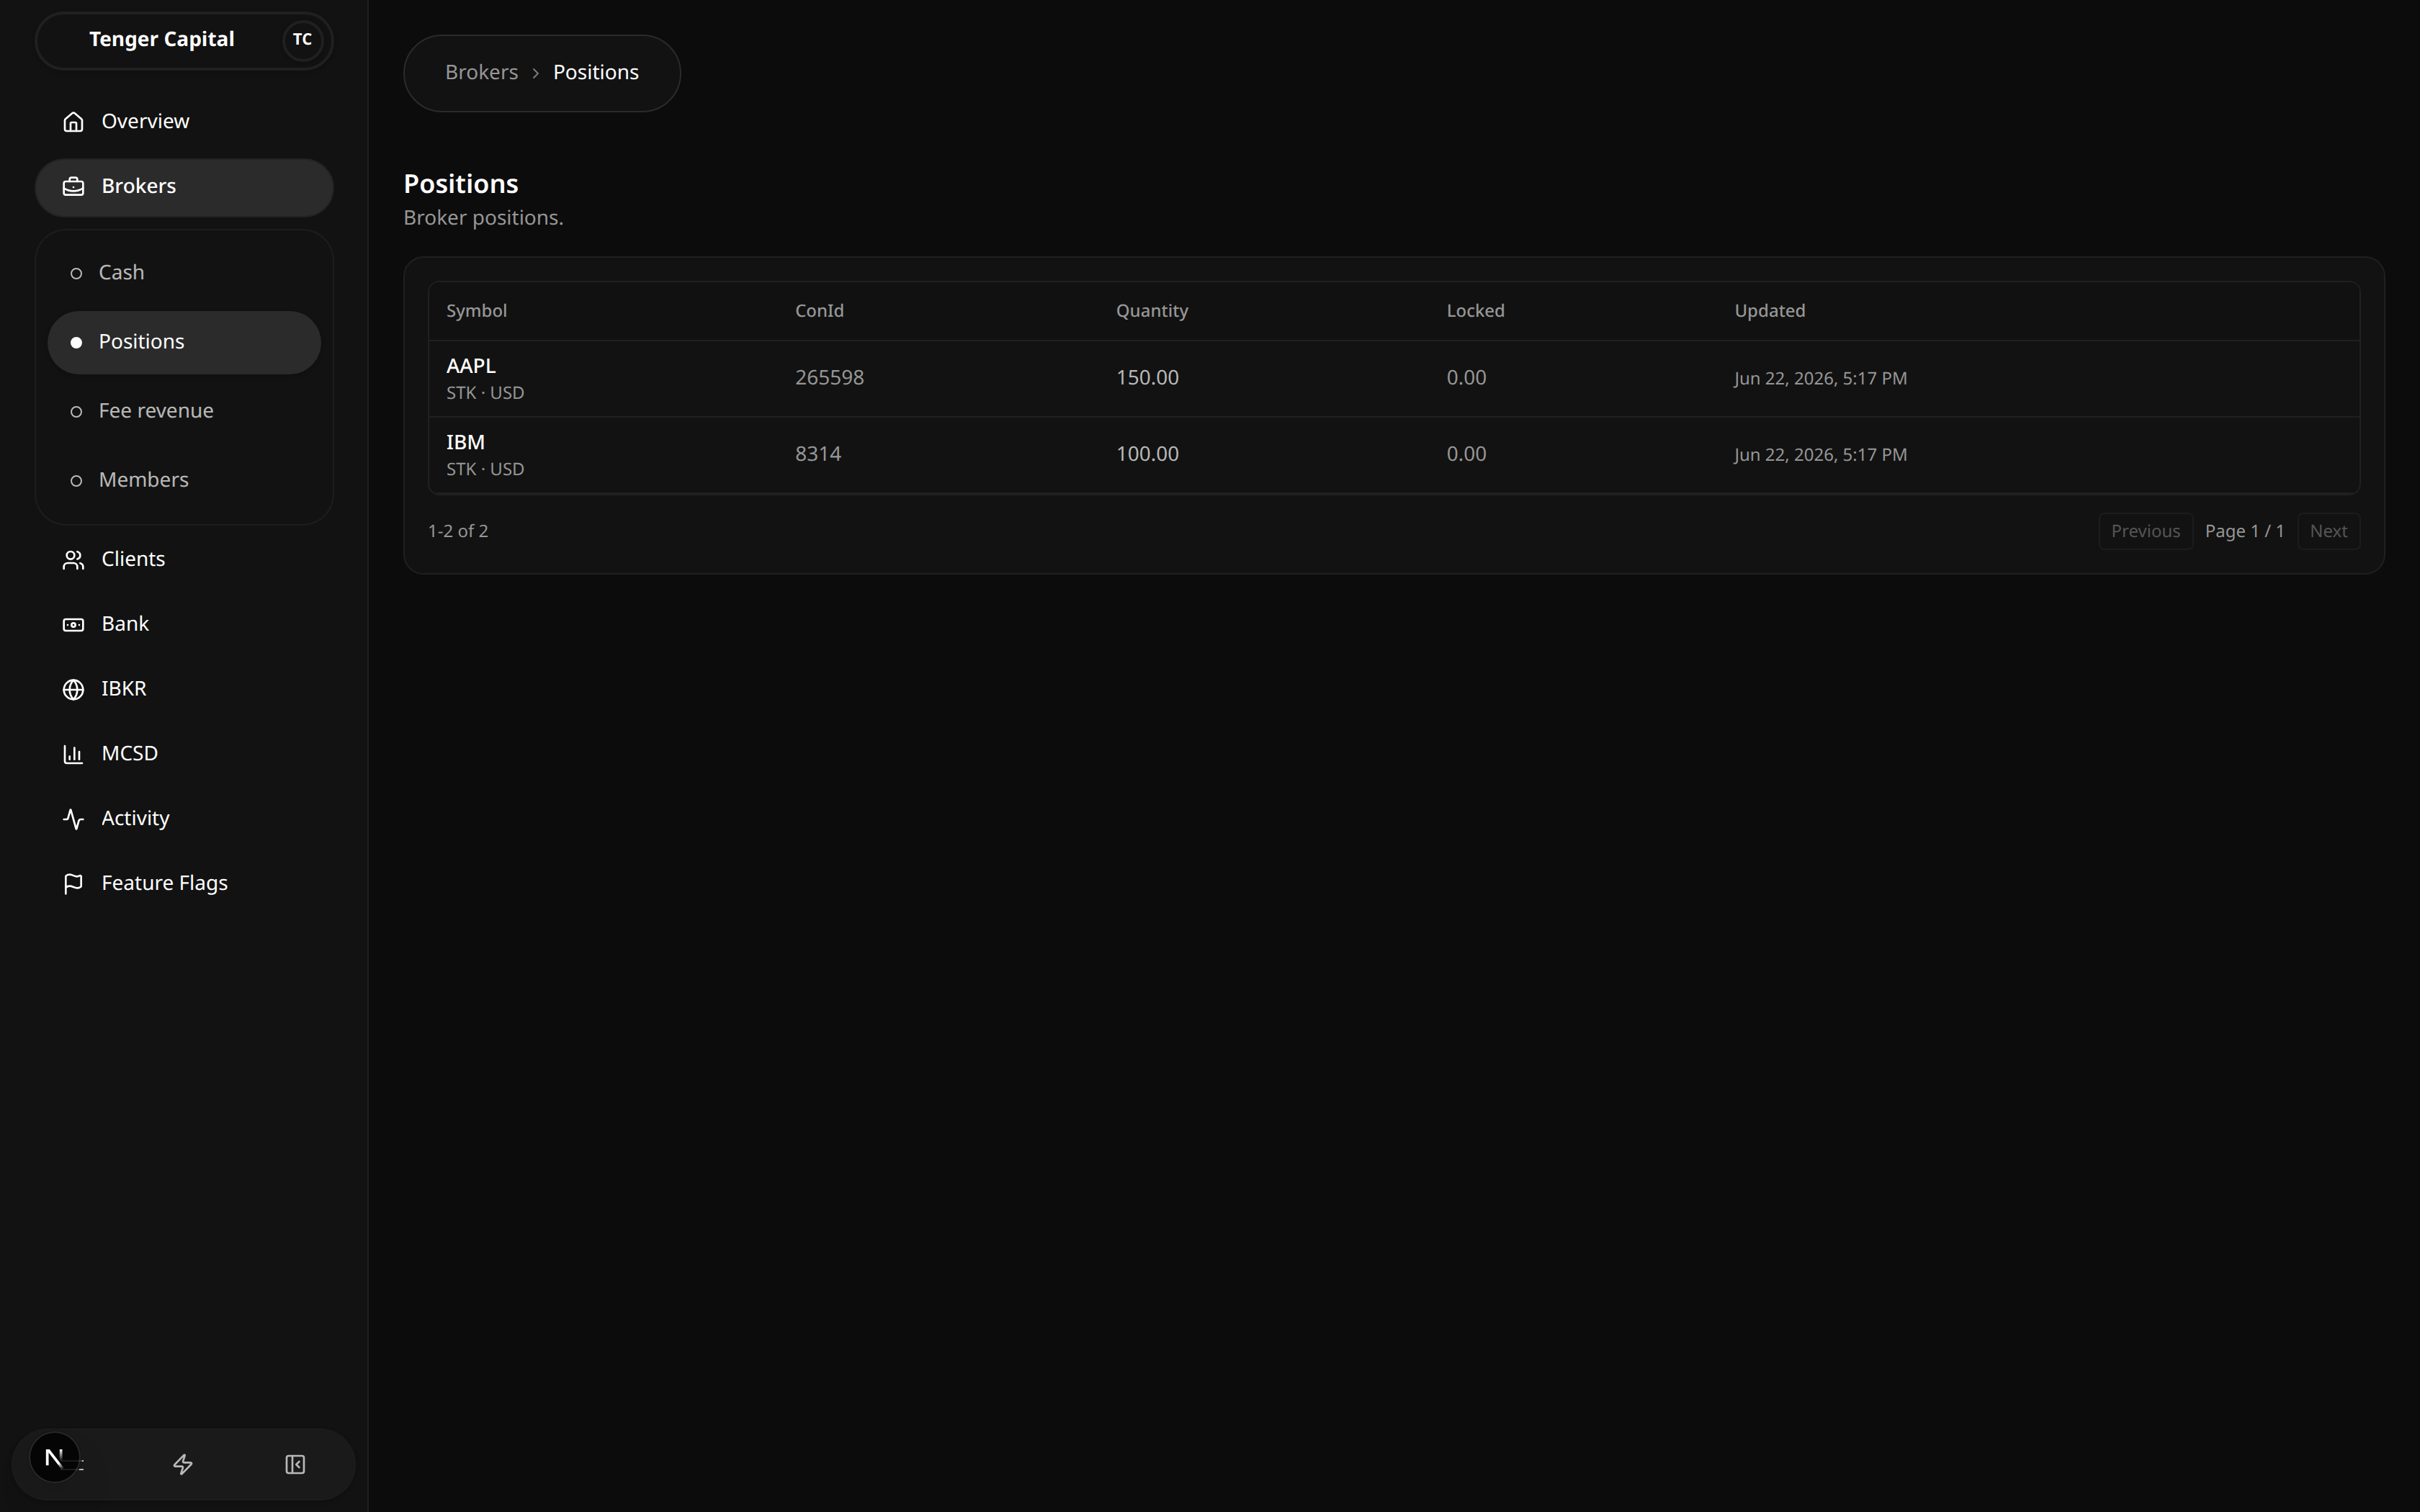The width and height of the screenshot is (2420, 1512).
Task: Click the IBM quantity 100.00
Action: 1147,454
